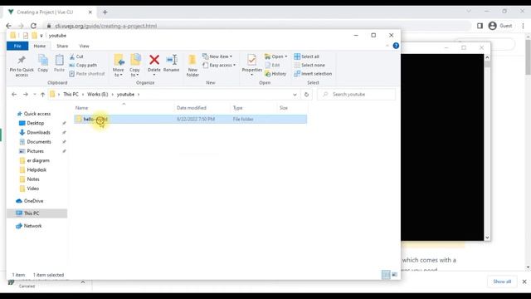Click History in the ribbon
Image resolution: width=531 pixels, height=299 pixels.
click(275, 74)
